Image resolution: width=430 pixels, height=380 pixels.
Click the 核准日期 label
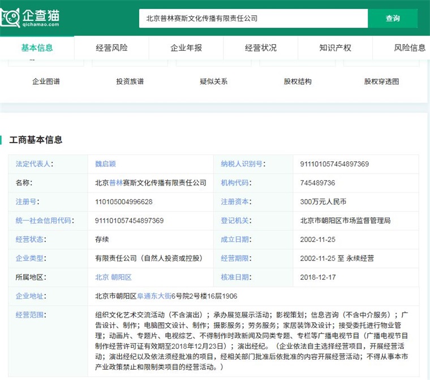click(236, 277)
